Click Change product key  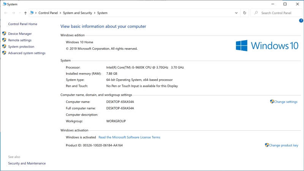pyautogui.click(x=283, y=145)
